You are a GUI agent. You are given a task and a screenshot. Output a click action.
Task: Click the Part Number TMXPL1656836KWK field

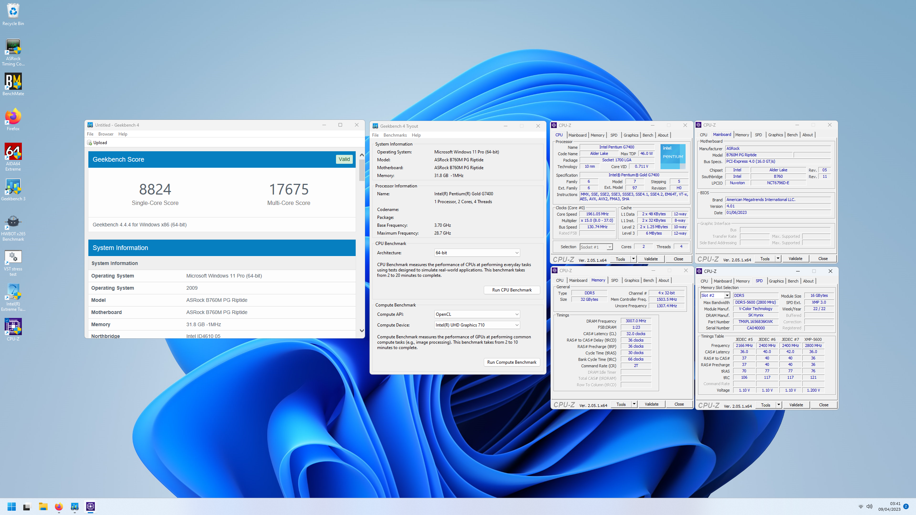tap(756, 322)
